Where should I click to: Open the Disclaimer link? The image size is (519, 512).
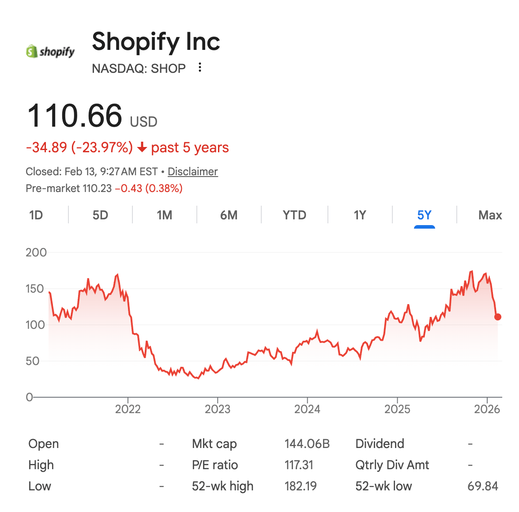192,171
